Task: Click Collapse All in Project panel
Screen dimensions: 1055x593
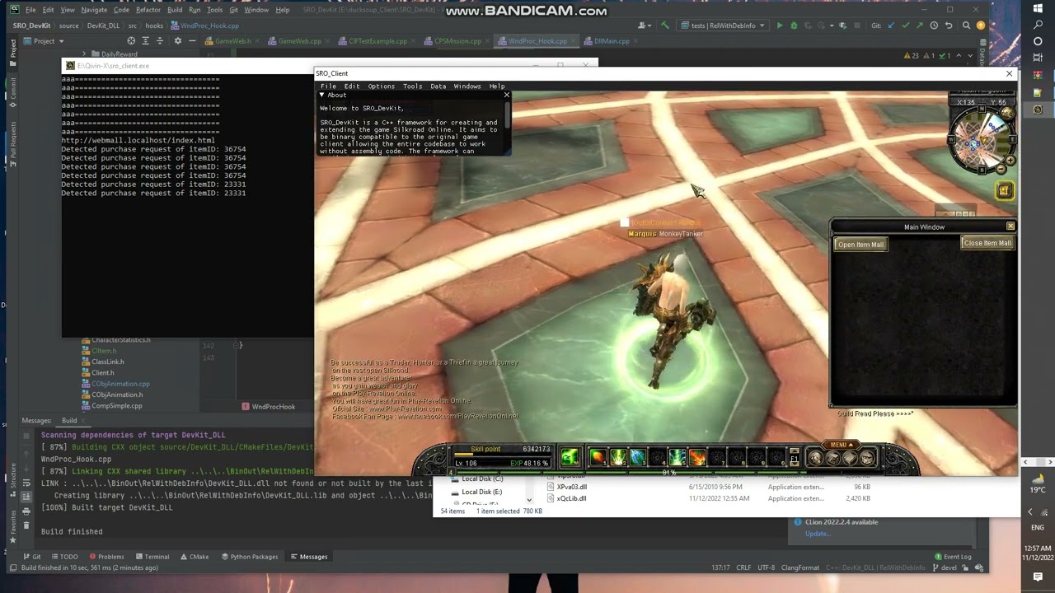Action: [x=161, y=40]
